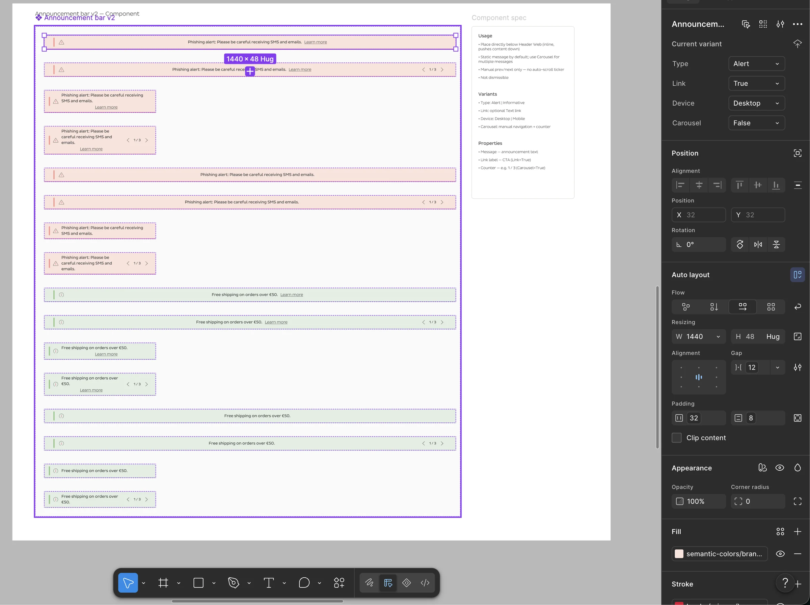Flip the selection vertically

tap(776, 245)
